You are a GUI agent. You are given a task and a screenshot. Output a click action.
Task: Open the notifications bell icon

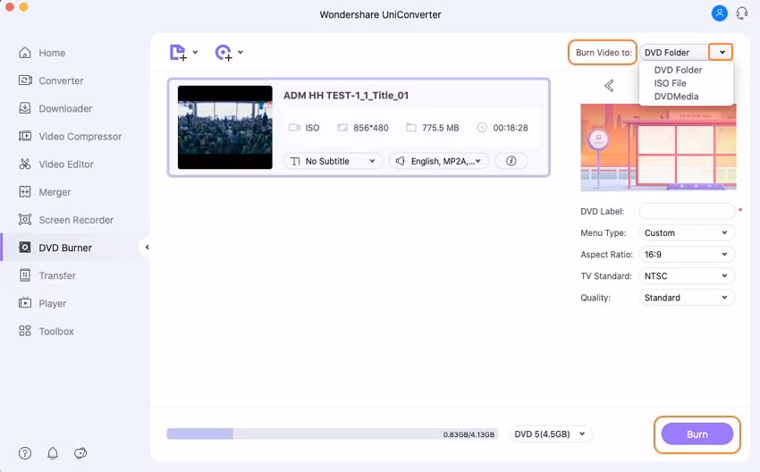pos(53,453)
